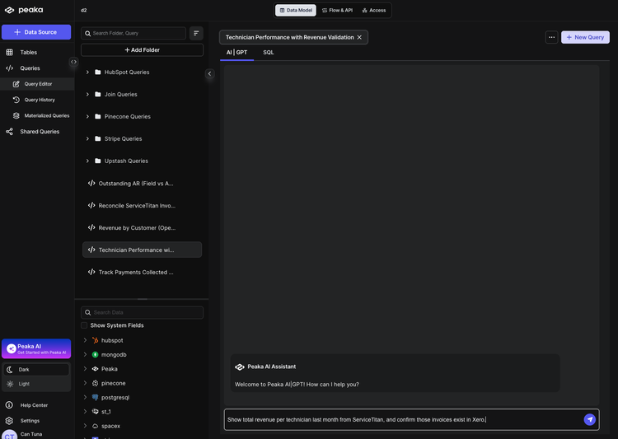Go to Shared Queries section
Image resolution: width=618 pixels, height=439 pixels.
click(39, 132)
